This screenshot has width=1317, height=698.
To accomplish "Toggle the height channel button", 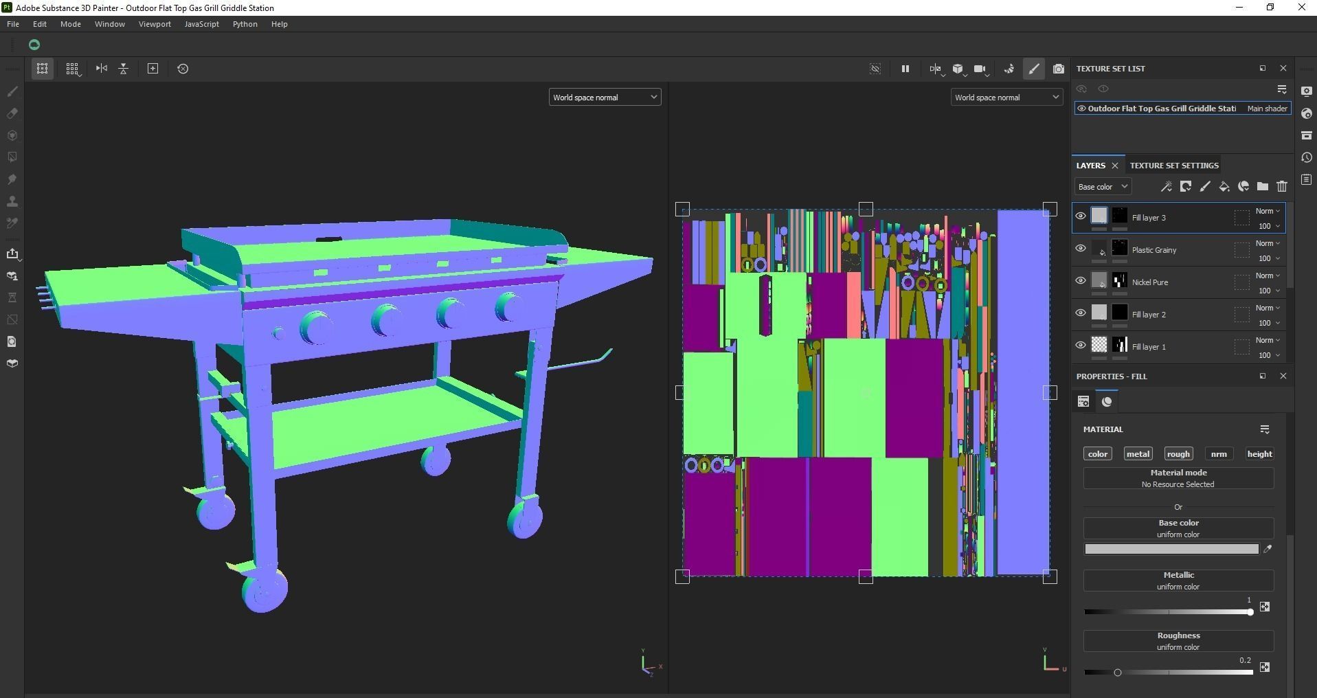I will pyautogui.click(x=1259, y=454).
